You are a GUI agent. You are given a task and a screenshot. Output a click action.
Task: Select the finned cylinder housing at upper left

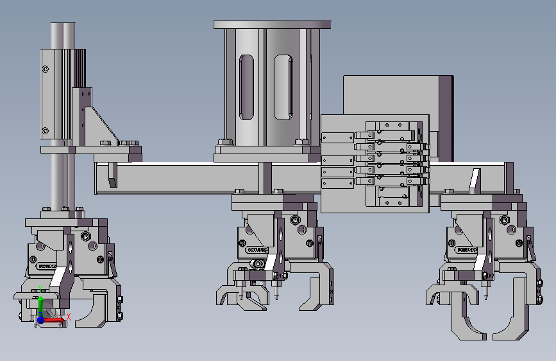click(63, 94)
